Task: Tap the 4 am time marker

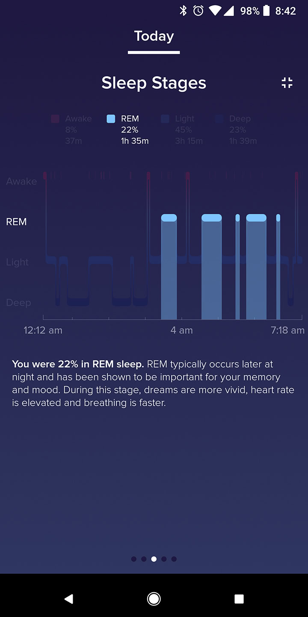Action: tap(182, 330)
